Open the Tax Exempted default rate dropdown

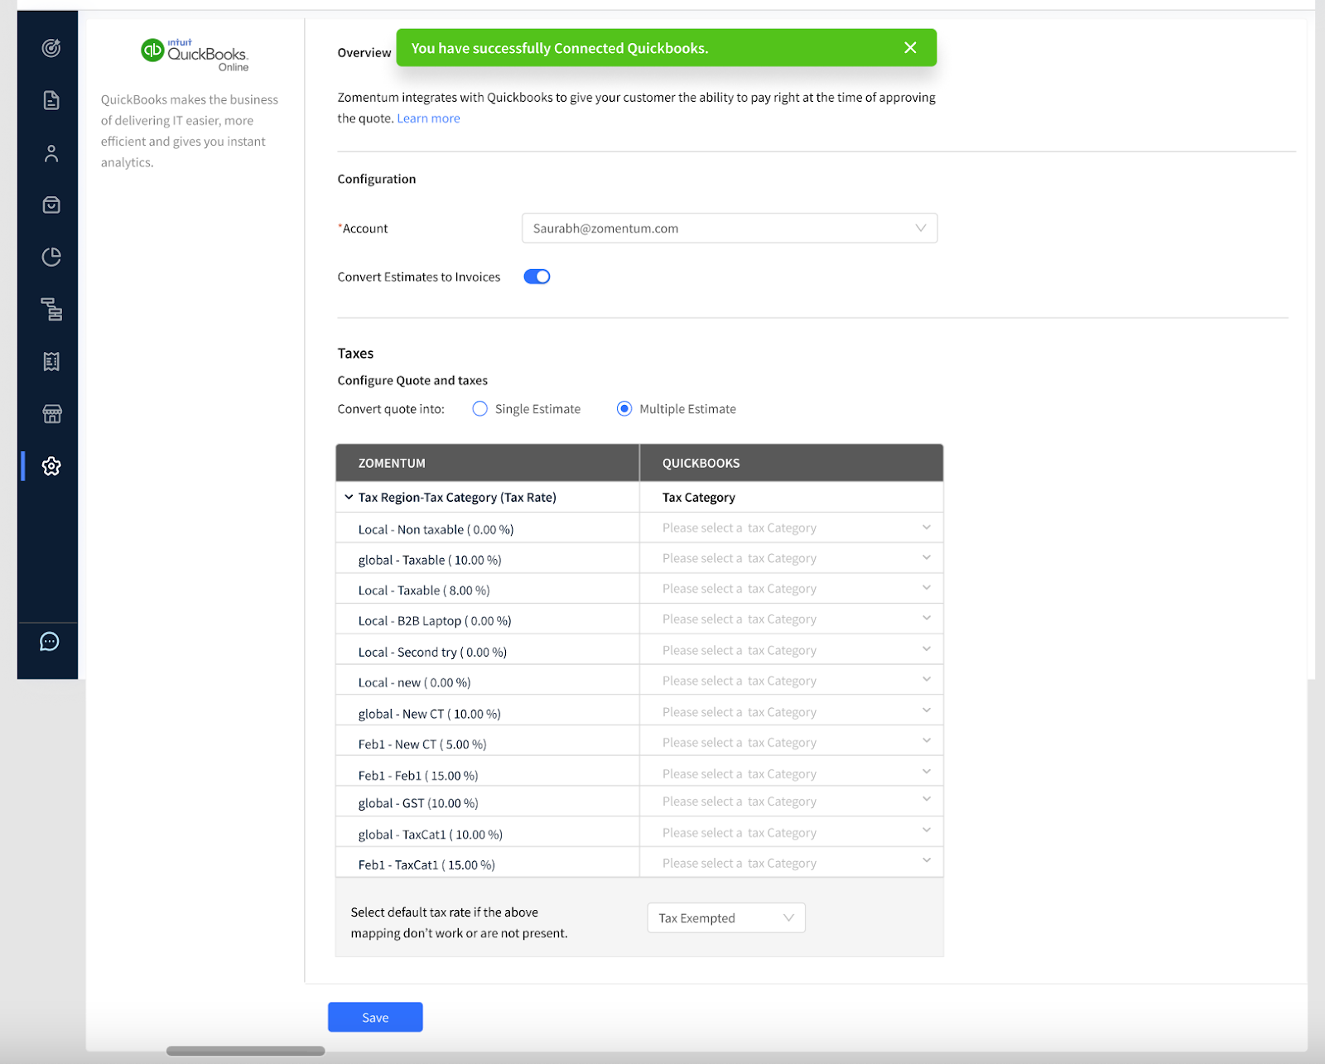point(726,917)
